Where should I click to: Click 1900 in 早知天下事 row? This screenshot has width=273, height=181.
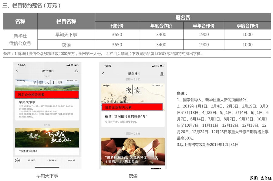(204, 35)
